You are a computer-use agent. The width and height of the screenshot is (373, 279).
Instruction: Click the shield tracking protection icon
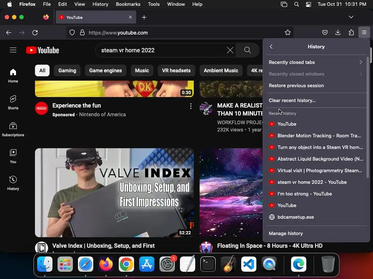[x=72, y=32]
